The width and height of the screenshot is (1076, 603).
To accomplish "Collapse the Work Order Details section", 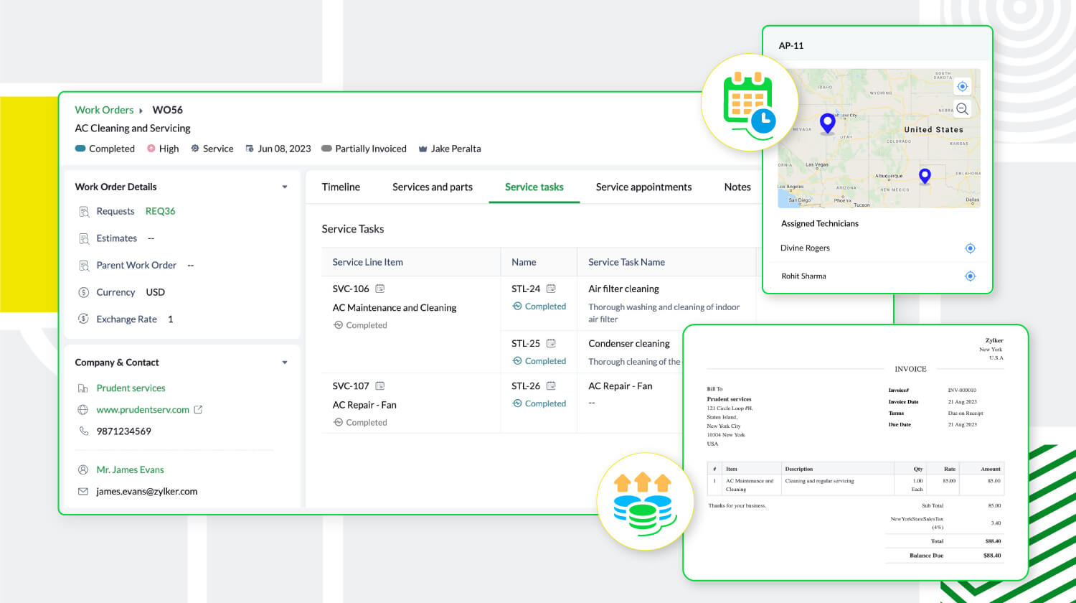I will coord(284,186).
